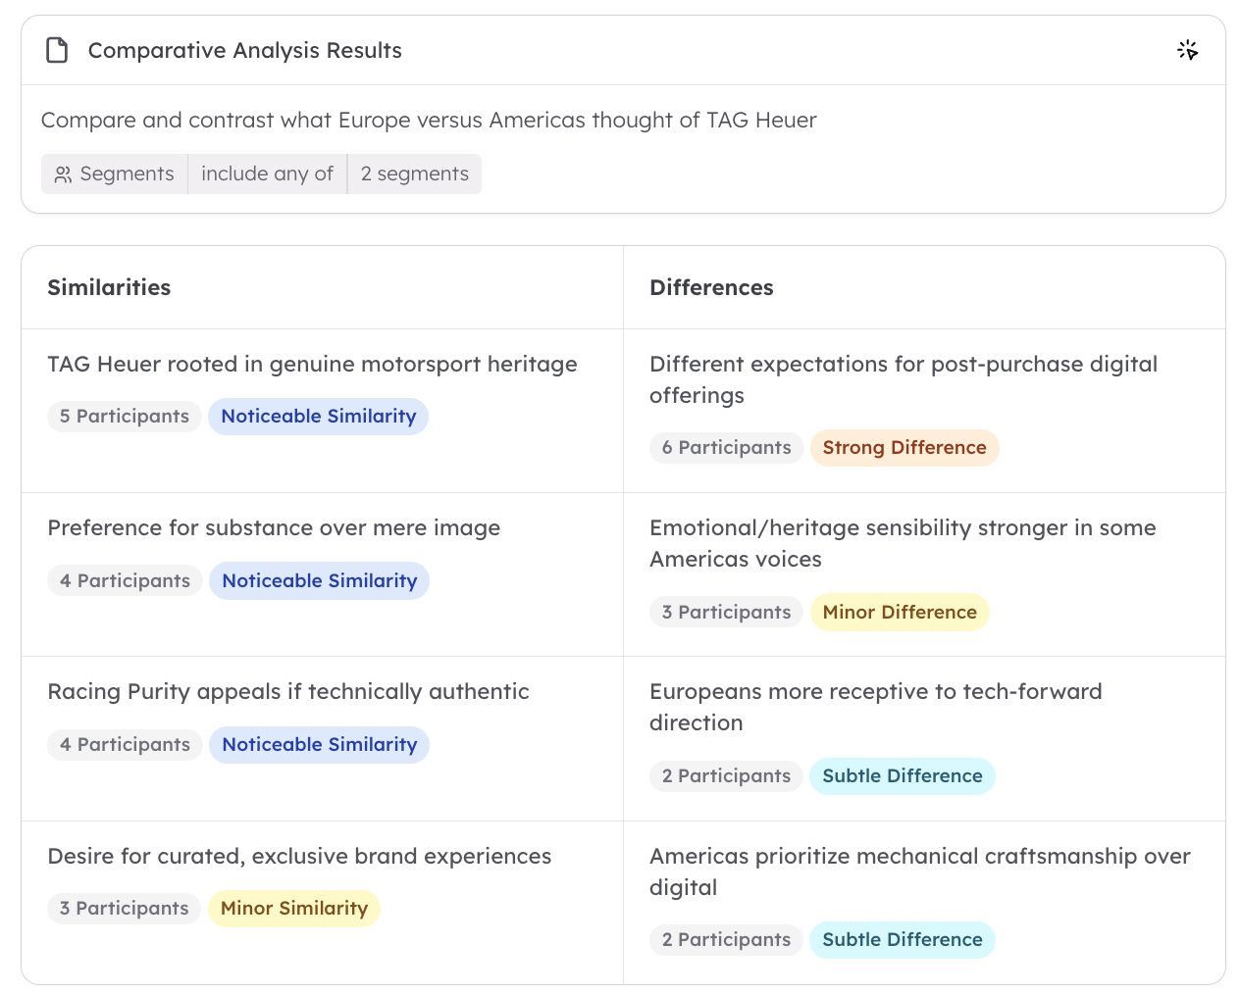Click the people icon in Segments chip
Screen dimensions: 1240x994
point(63,174)
